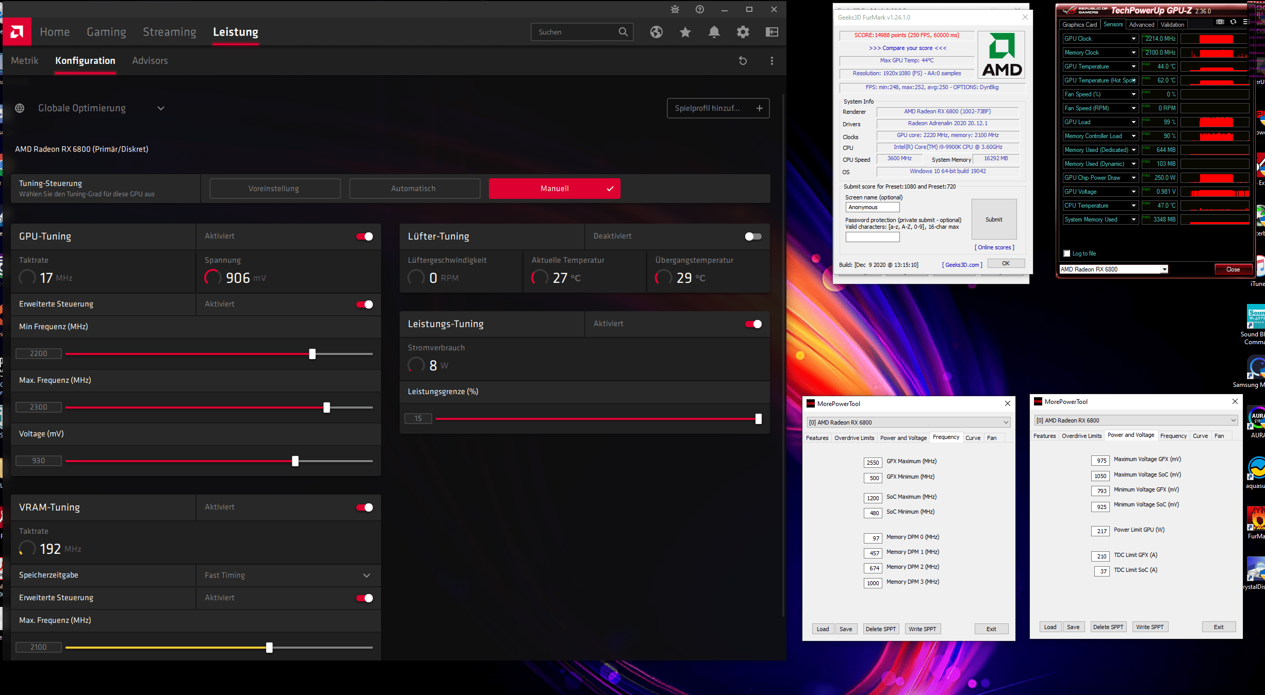
Task: Click the Submit button in FurMark dialog
Action: [x=993, y=219]
